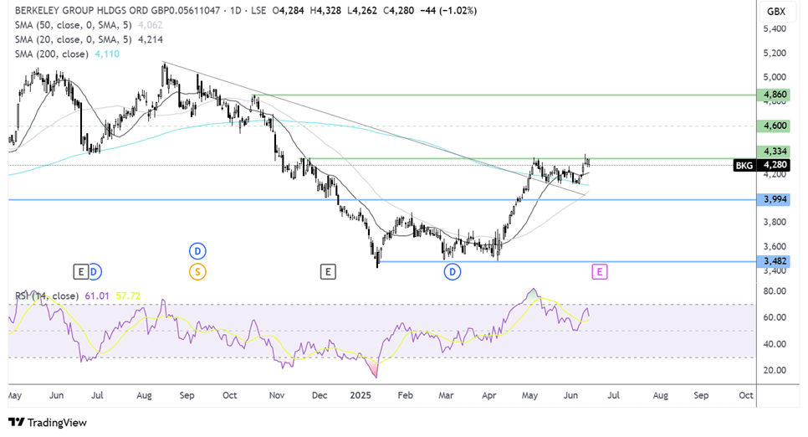This screenshot has width=808, height=437.
Task: Select the SMA 200 indicator legend
Action: [52, 54]
